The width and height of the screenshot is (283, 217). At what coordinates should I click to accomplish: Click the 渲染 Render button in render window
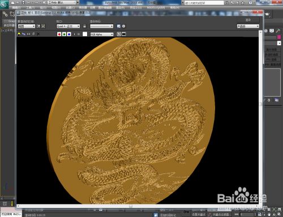point(248,20)
